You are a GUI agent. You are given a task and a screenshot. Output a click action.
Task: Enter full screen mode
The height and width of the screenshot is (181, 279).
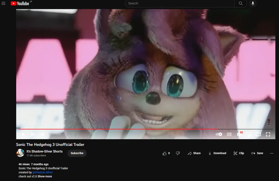click(x=268, y=135)
